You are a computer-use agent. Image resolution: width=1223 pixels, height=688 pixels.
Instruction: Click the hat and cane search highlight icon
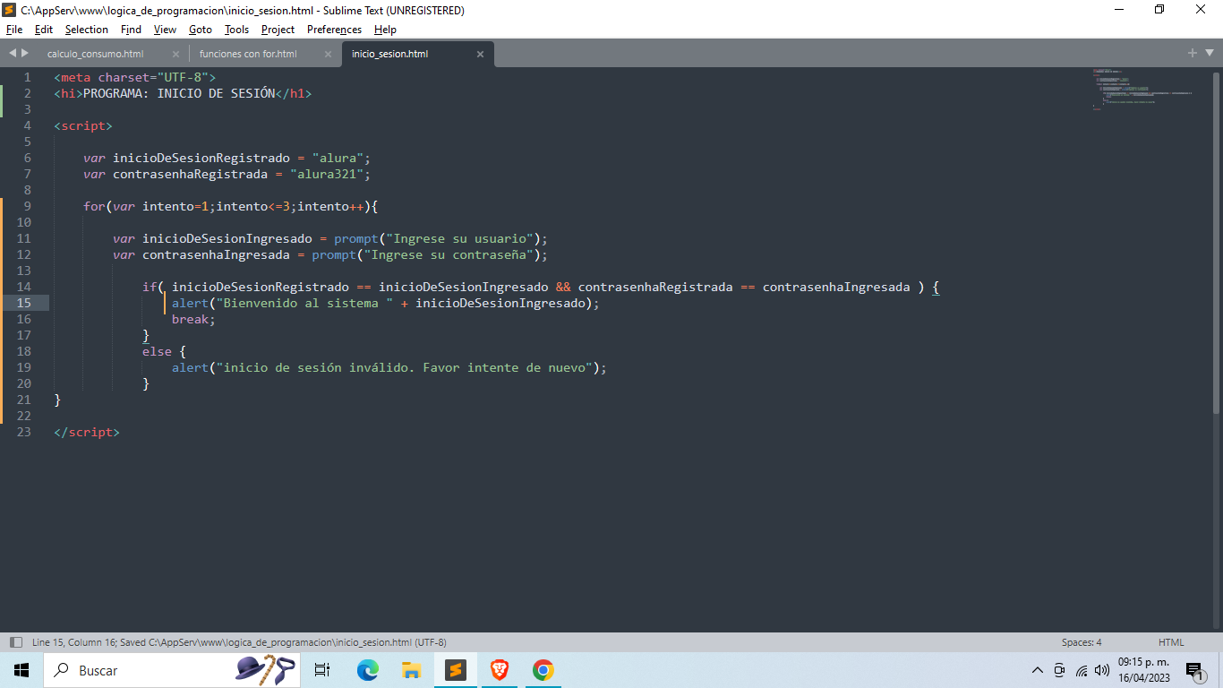tap(265, 669)
